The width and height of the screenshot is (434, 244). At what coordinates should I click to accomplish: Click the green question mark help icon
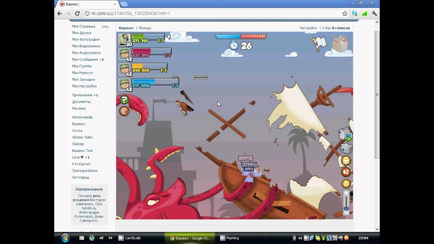tap(124, 100)
